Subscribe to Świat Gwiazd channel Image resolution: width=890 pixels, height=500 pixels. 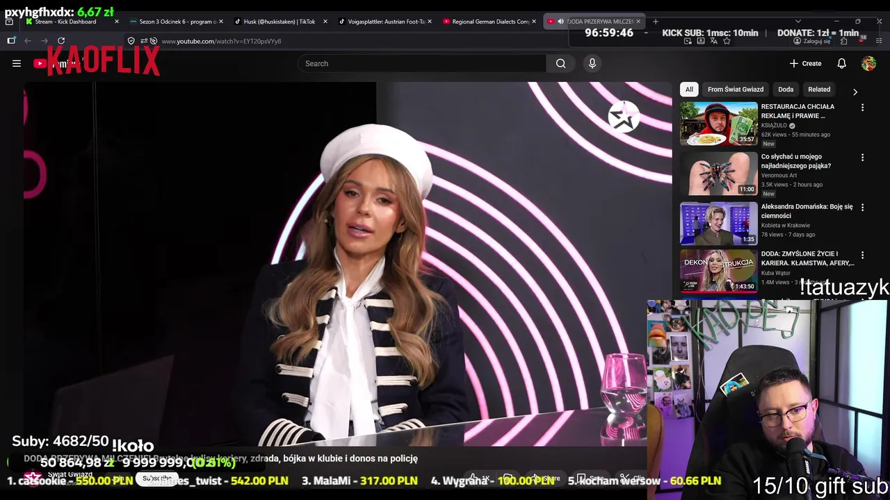157,478
